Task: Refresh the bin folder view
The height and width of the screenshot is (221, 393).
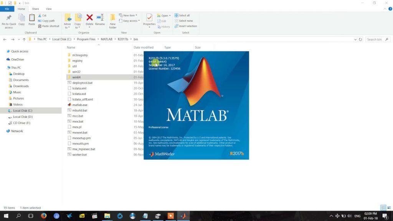Action: [360, 40]
